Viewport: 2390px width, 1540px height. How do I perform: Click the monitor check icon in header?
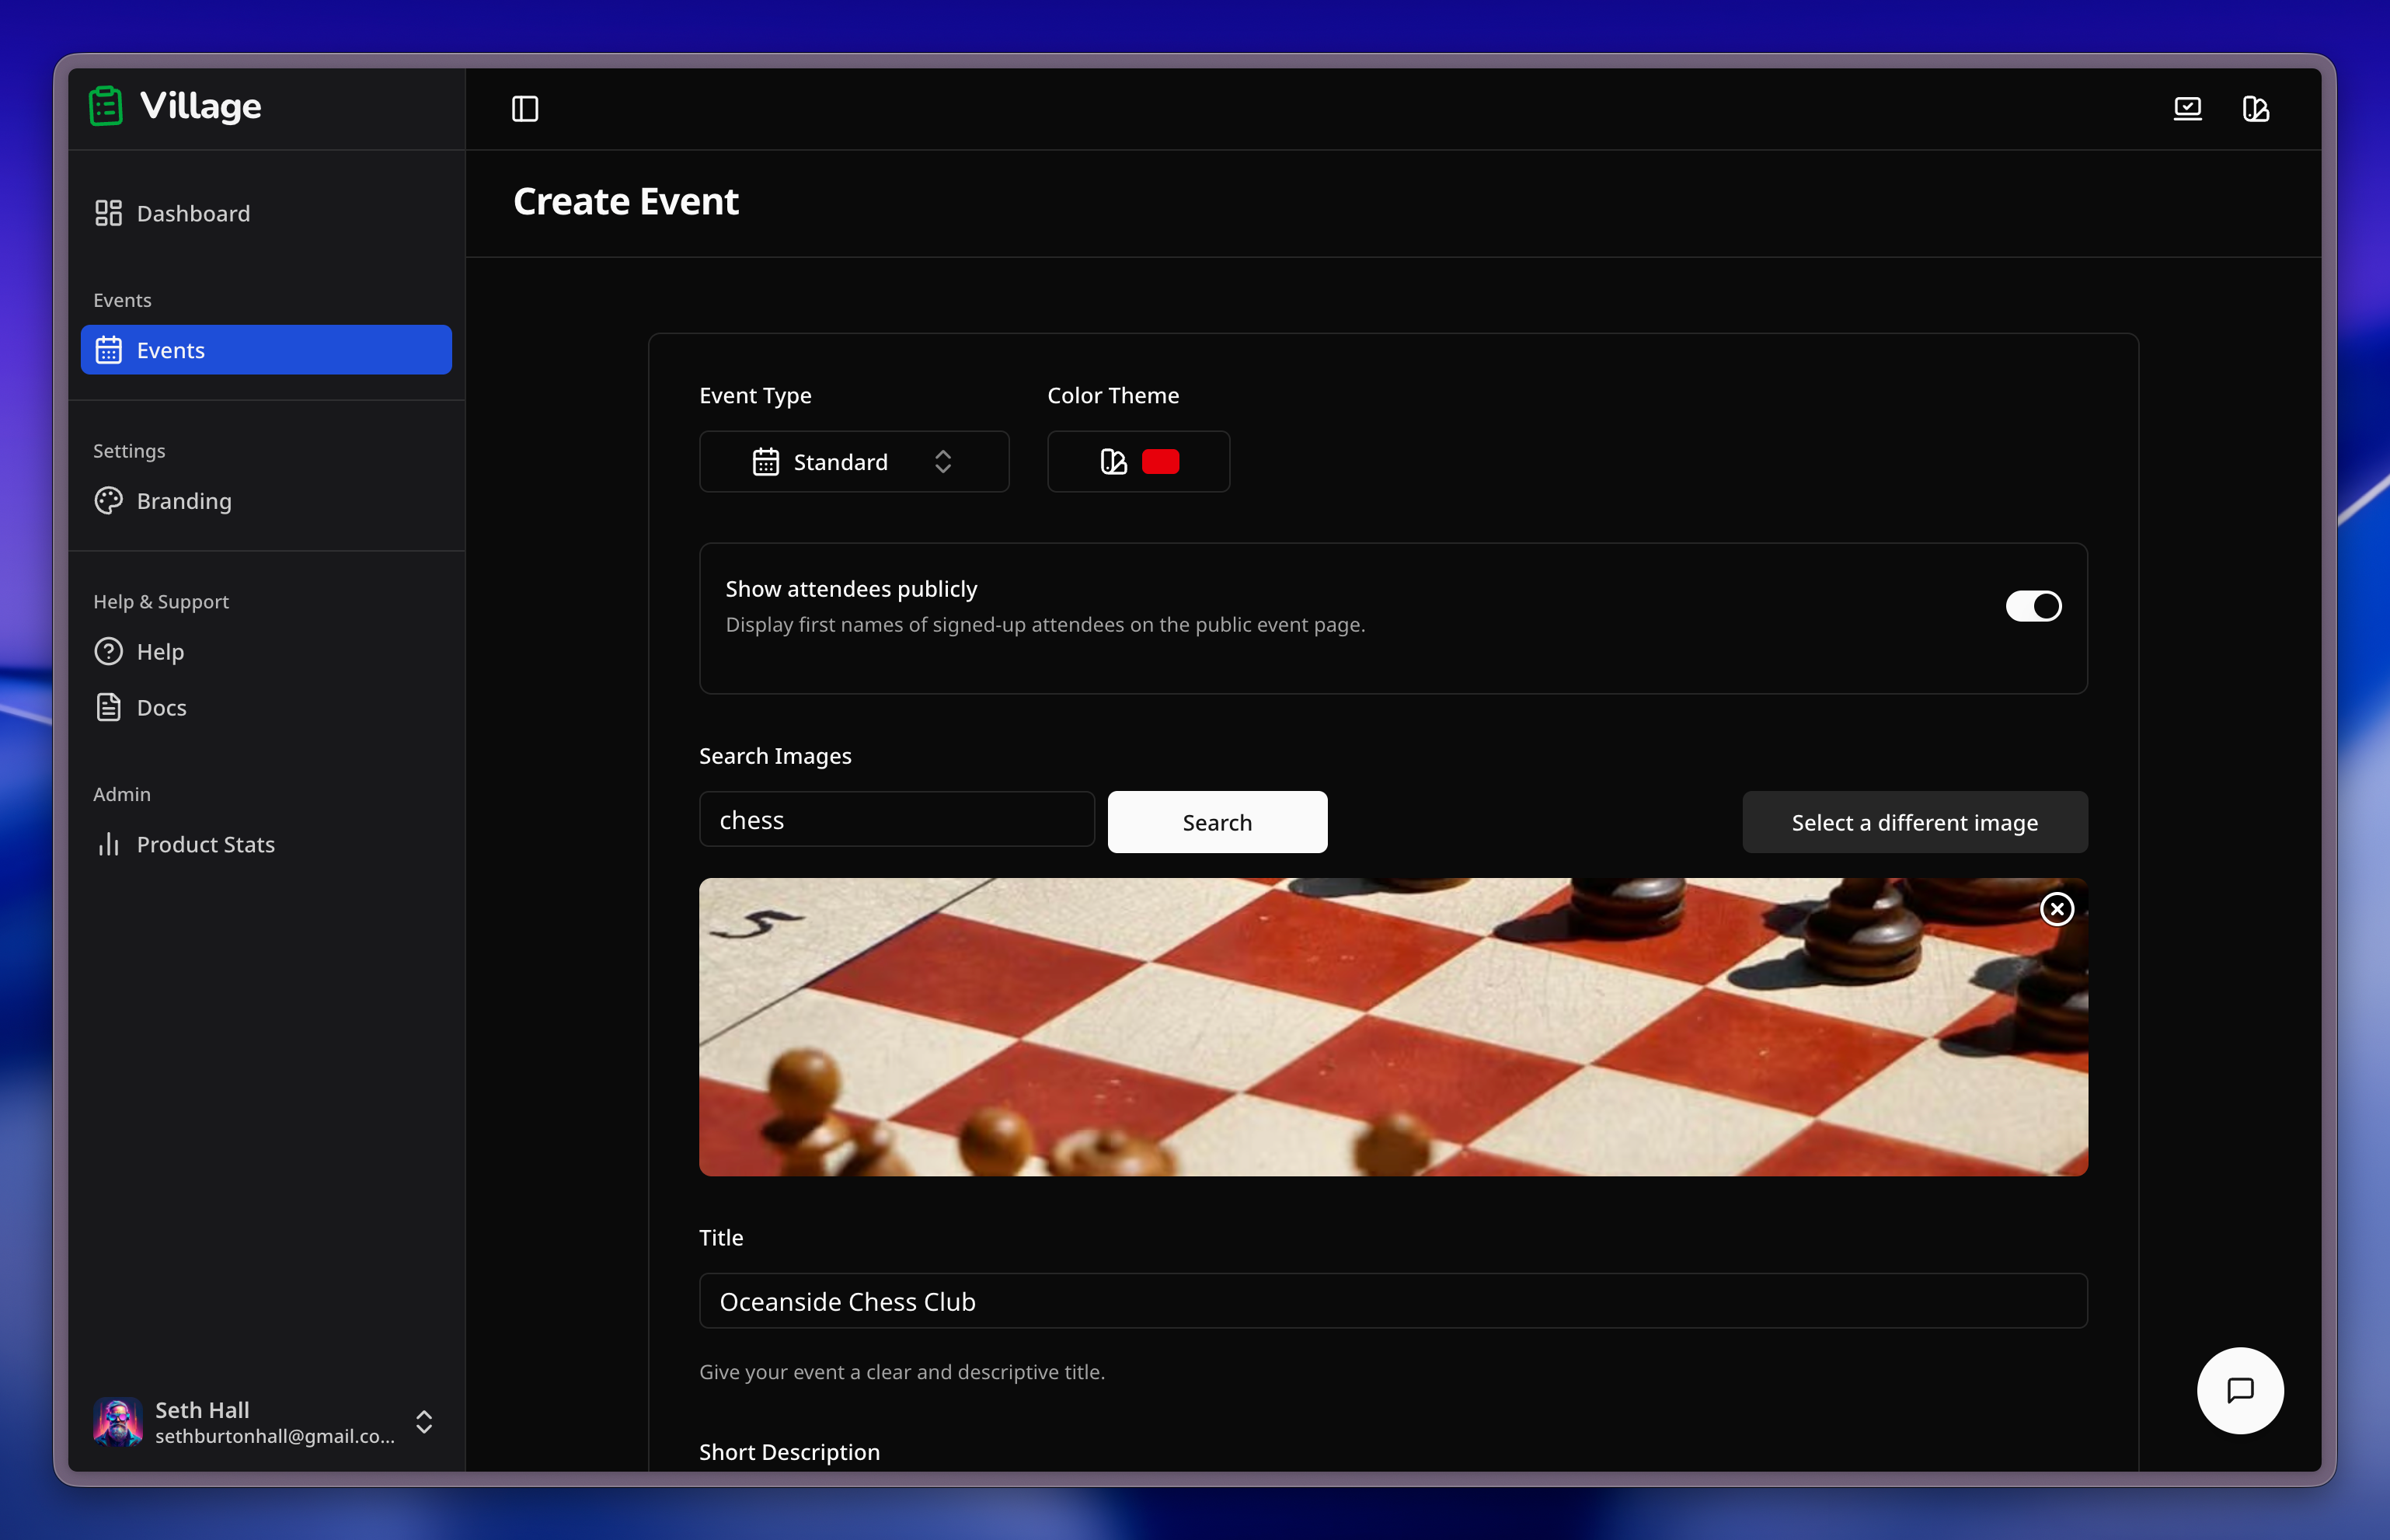2187,109
